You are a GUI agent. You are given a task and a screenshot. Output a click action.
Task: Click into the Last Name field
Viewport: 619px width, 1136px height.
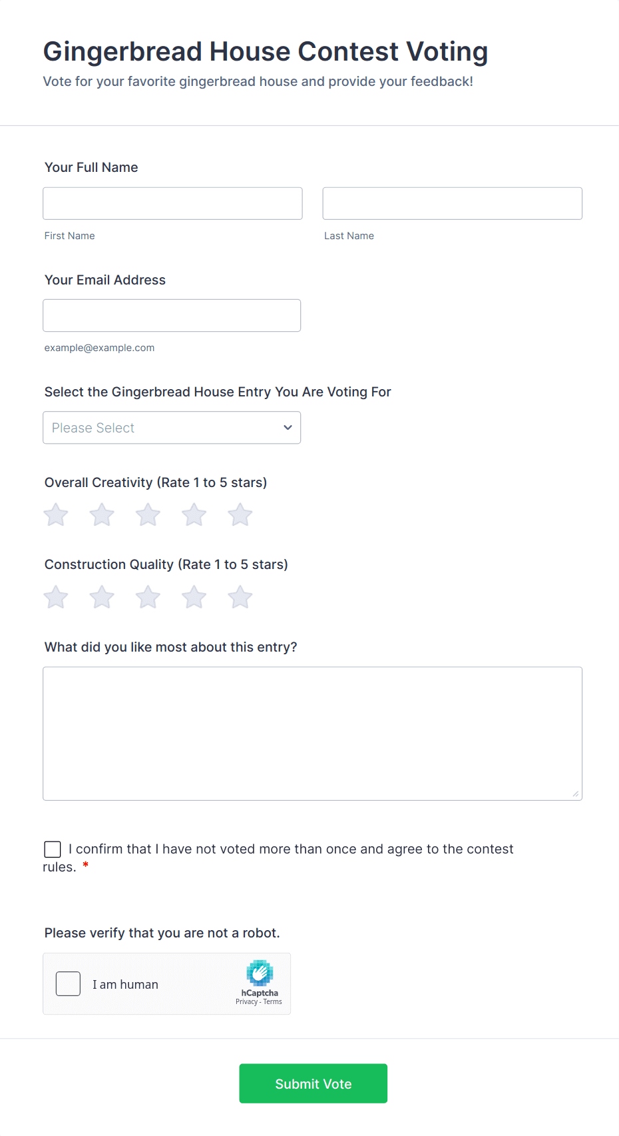click(452, 203)
